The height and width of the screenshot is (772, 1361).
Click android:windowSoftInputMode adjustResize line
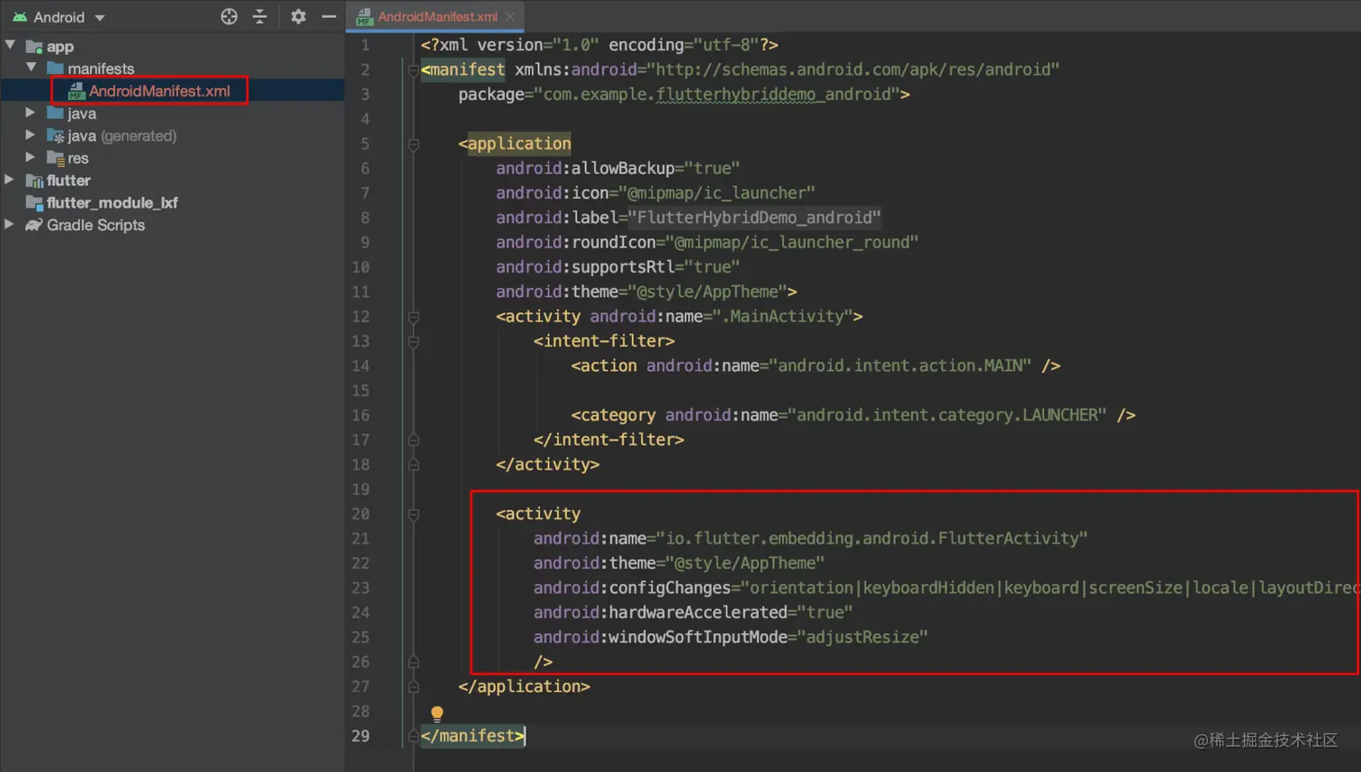[x=730, y=637]
